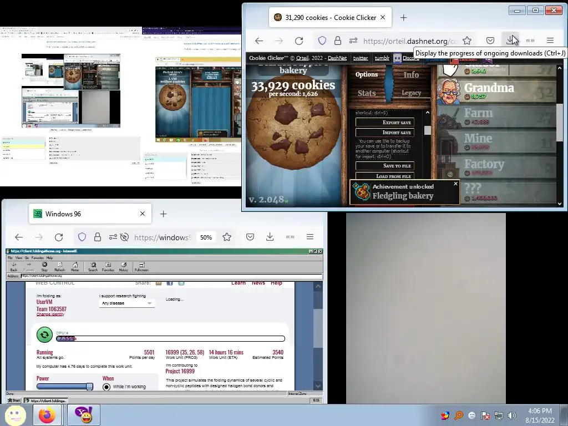Open the Favorites menu in InternetE menu bar
Viewport: 568px width, 426px height.
coord(38,258)
